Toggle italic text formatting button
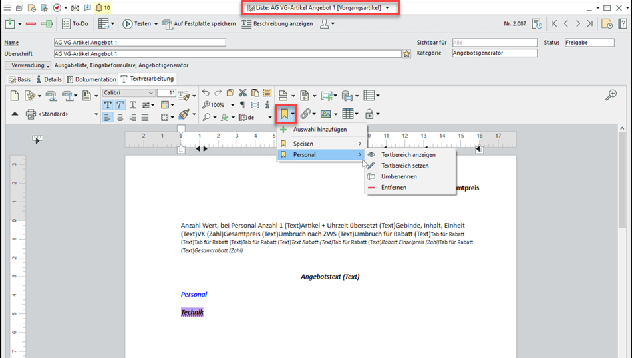Viewport: 632px width, 358px height. 120,105
